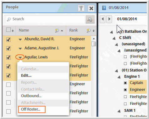Click the search lookup icon in Rank column
This screenshot has width=149, height=119.
point(89,31)
